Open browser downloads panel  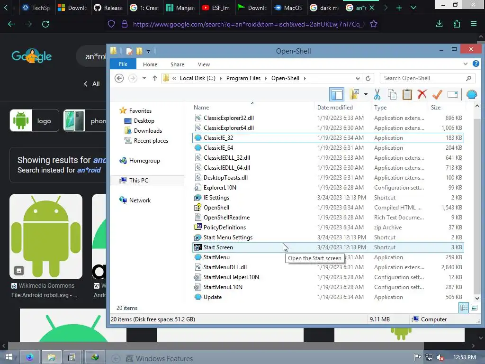(x=439, y=24)
